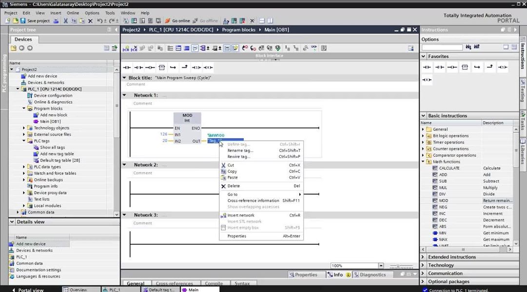Insert an empty box from editor favorites
This screenshot has width=527, height=292.
pyautogui.click(x=162, y=68)
